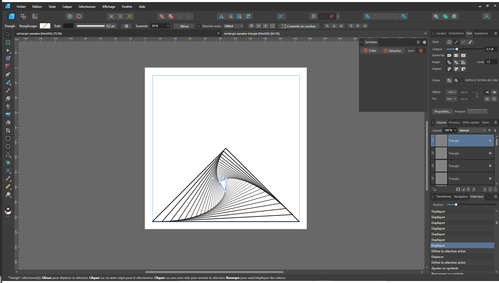The image size is (499, 283).
Task: Click the Flip horizontal icon
Action: [x=221, y=16]
